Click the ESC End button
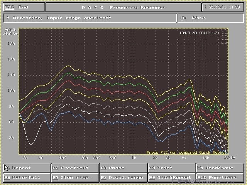This screenshot has height=185, width=247. click(x=22, y=7)
